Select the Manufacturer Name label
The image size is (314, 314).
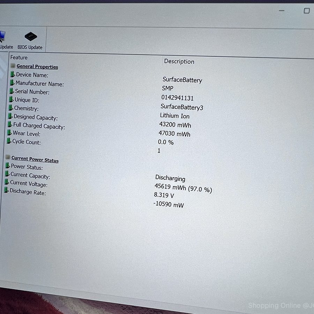click(x=40, y=83)
